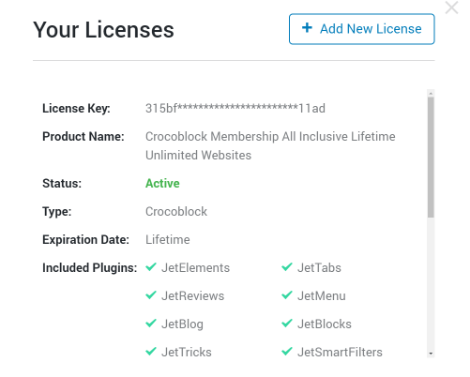Close the Your Licenses dialog
The height and width of the screenshot is (377, 470).
pos(451,8)
